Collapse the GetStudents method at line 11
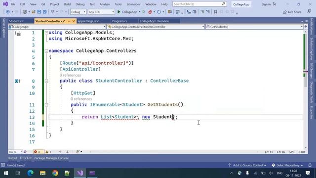Screen dimensions: 316x178 [46, 105]
